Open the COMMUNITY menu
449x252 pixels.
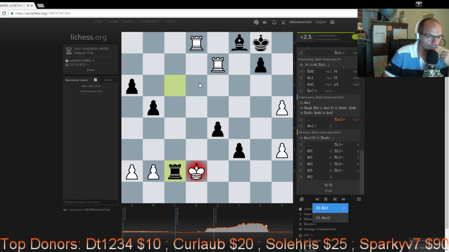coord(150,22)
